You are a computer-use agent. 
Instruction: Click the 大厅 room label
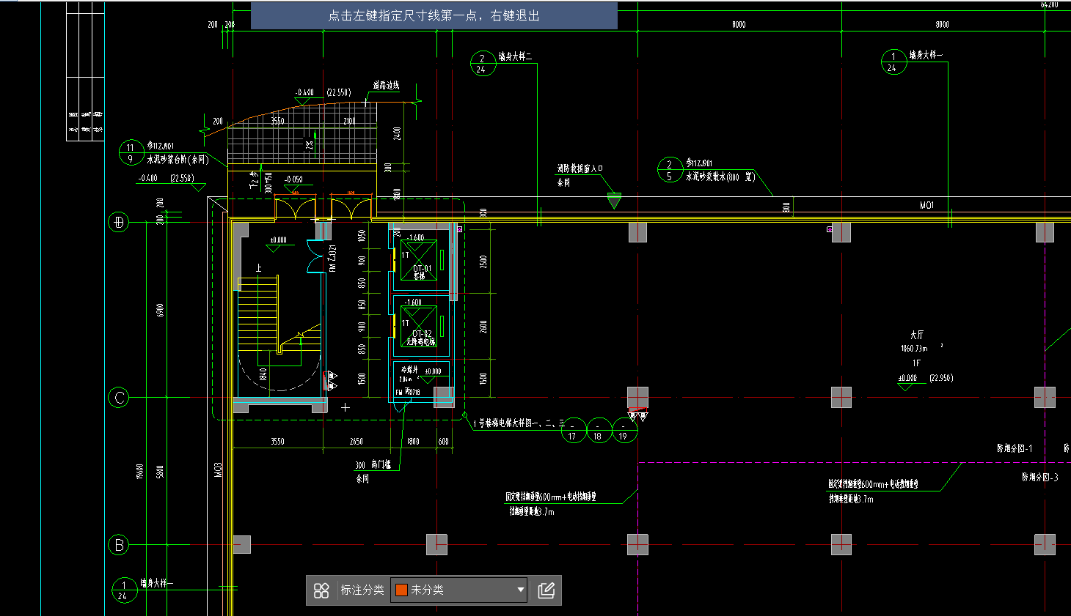(916, 335)
